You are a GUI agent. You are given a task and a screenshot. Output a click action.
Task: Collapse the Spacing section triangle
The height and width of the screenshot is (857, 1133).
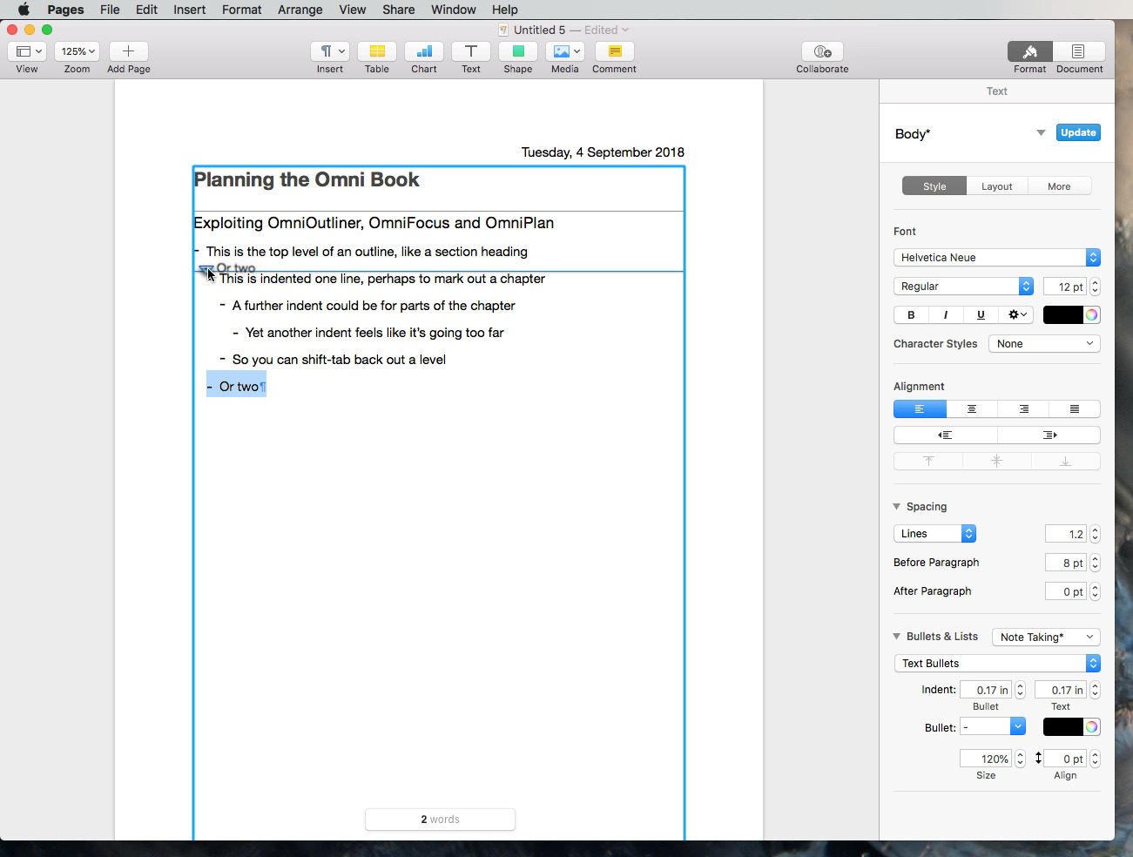click(897, 506)
